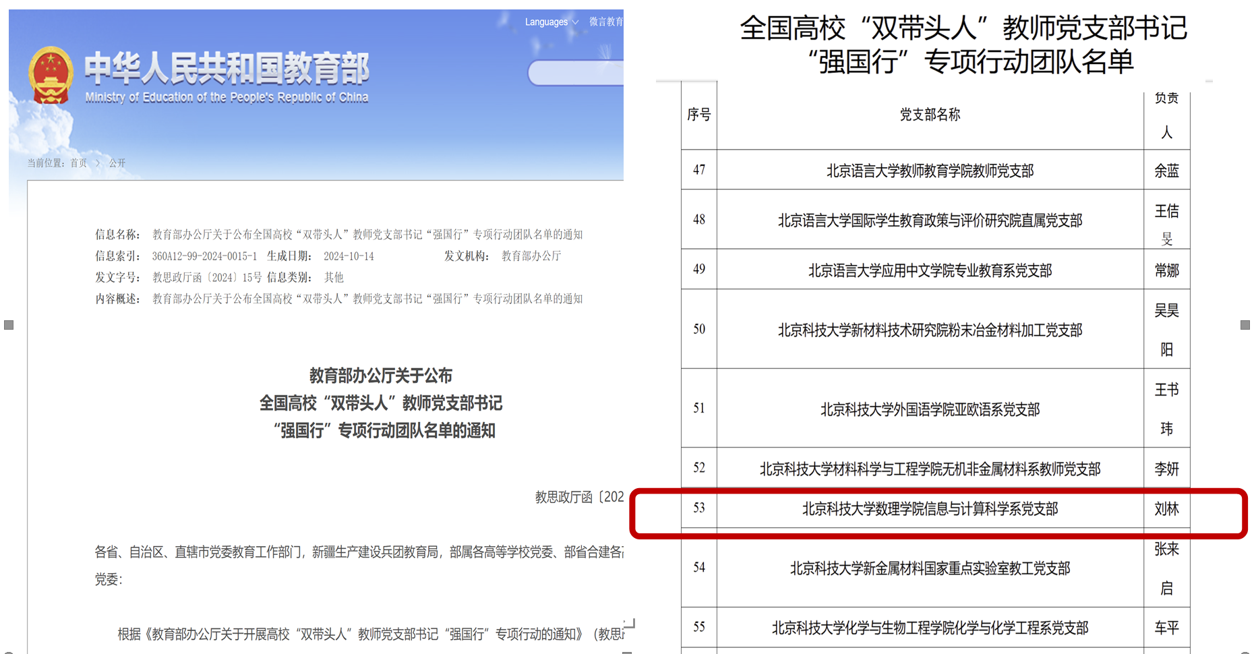1254x654 pixels.
Task: Click the left-edge gray resize handle
Action: click(x=9, y=325)
